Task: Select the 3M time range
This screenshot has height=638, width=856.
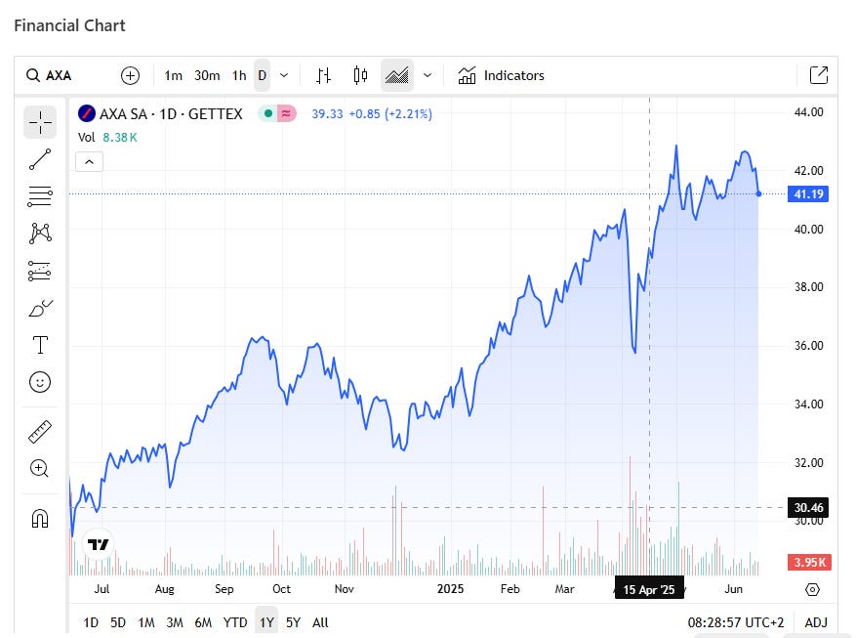Action: pyautogui.click(x=175, y=622)
